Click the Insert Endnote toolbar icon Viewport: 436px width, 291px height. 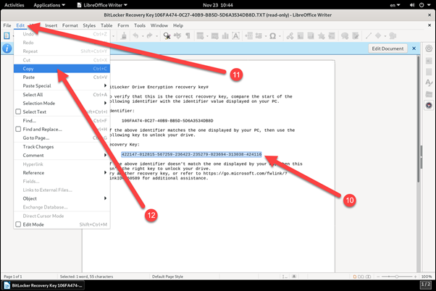[311, 36]
